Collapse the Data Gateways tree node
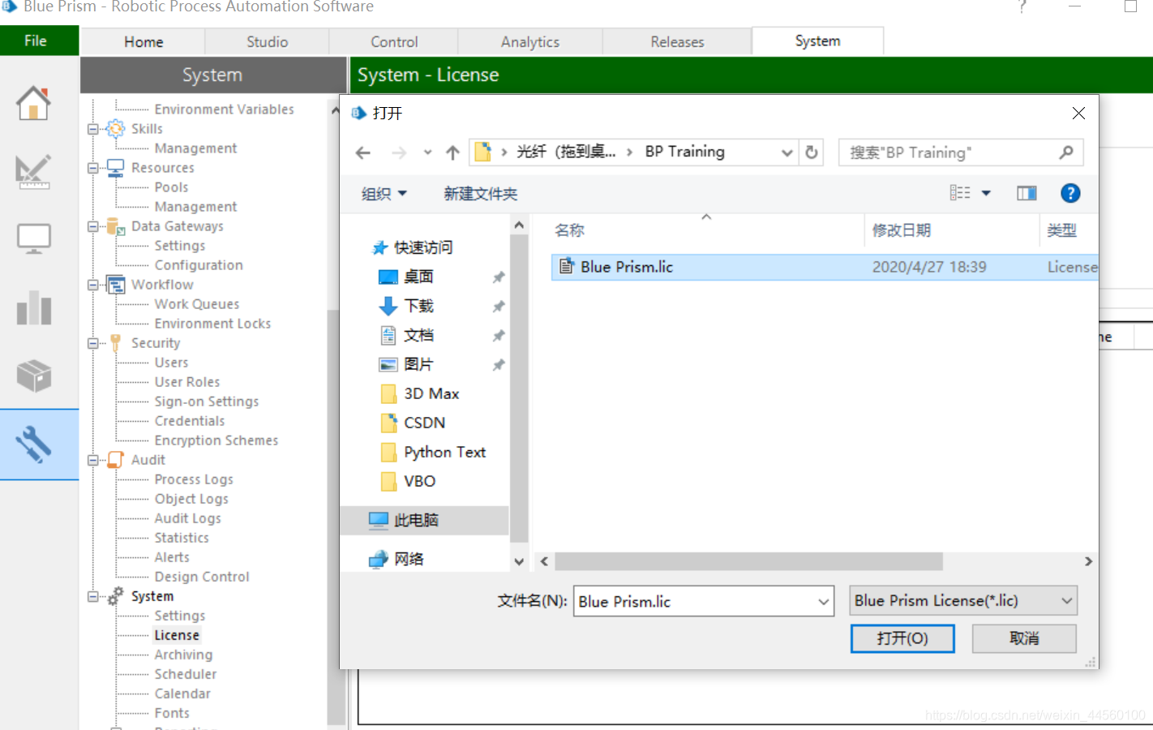This screenshot has width=1153, height=730. (x=92, y=226)
